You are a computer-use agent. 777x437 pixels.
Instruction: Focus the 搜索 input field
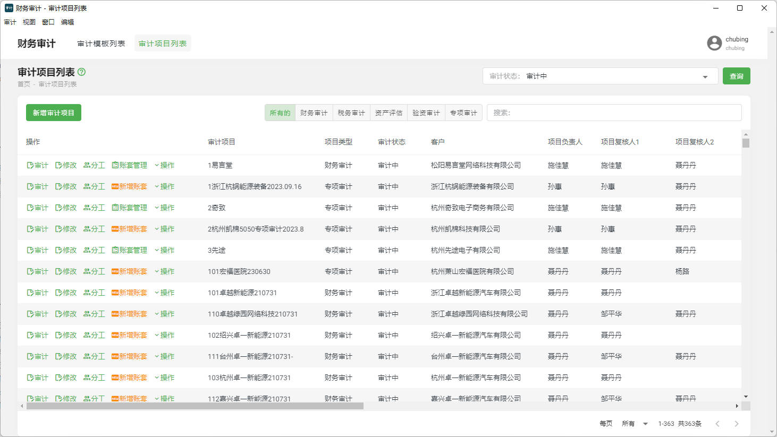(614, 113)
